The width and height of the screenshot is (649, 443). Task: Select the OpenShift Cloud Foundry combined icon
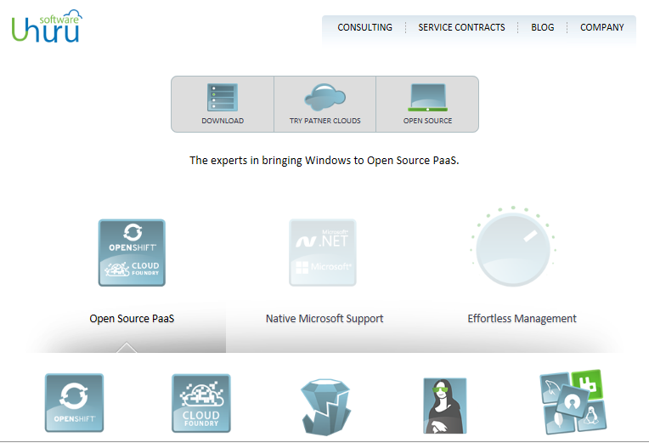pyautogui.click(x=132, y=253)
